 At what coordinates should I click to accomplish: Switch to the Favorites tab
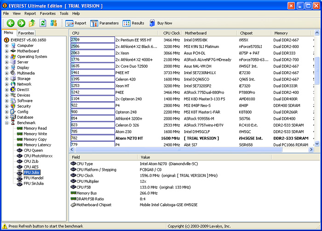tap(26, 33)
